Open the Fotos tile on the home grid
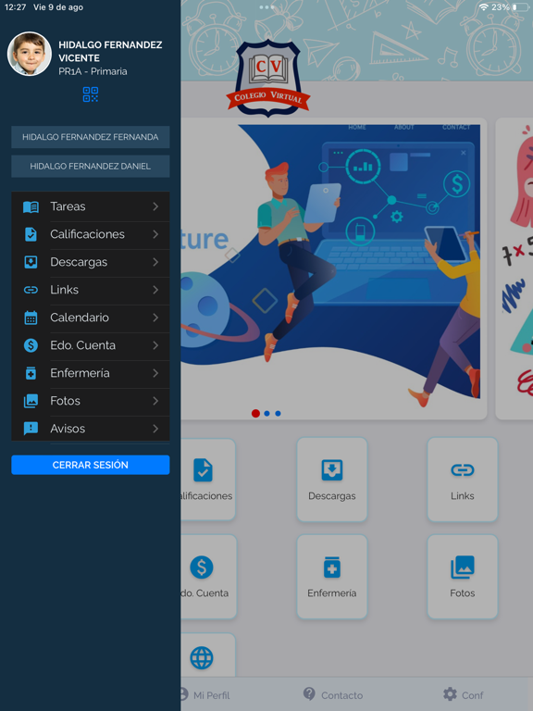533x711 pixels. tap(463, 577)
